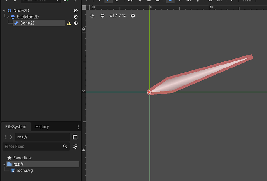267x181 pixels.
Task: Click the warning icon on Bone2D
Action: pyautogui.click(x=69, y=23)
